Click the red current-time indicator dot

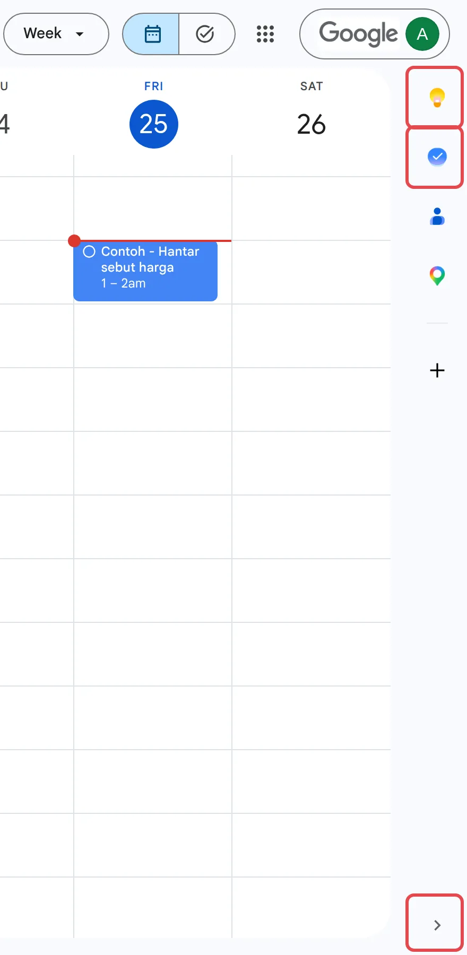click(x=74, y=241)
